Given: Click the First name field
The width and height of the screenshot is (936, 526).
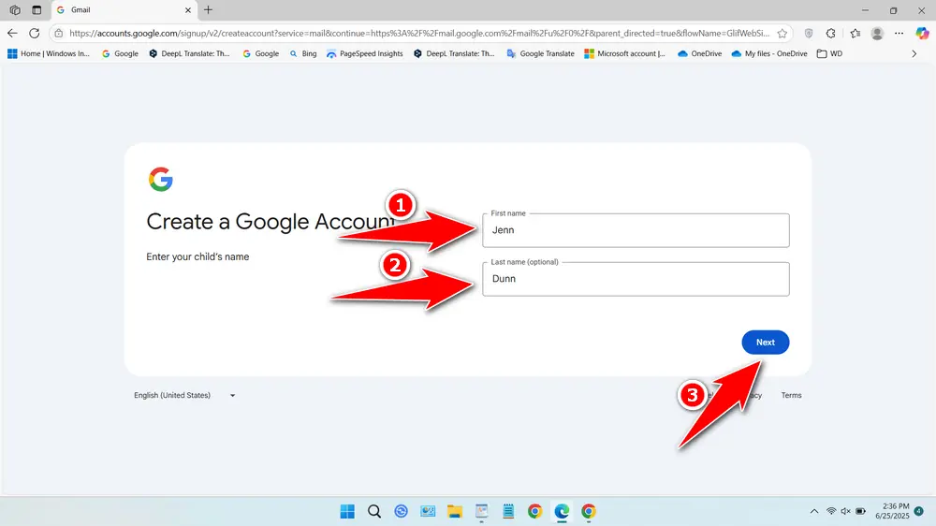Looking at the screenshot, I should click(x=636, y=230).
